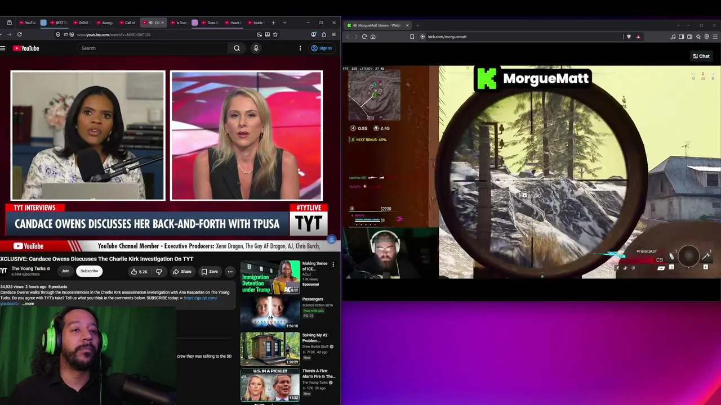Open options menu for Making Sense of ICE video

pyautogui.click(x=333, y=264)
